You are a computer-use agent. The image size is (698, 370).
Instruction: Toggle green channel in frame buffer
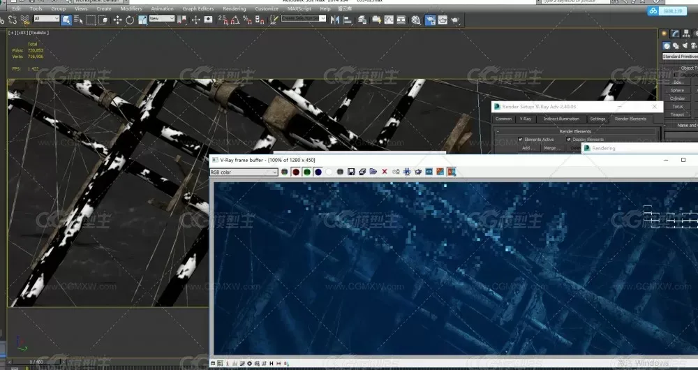pyautogui.click(x=306, y=172)
